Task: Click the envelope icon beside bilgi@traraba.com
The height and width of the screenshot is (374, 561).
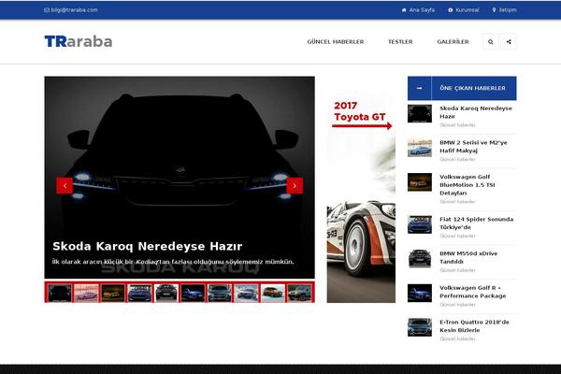Action: 47,10
